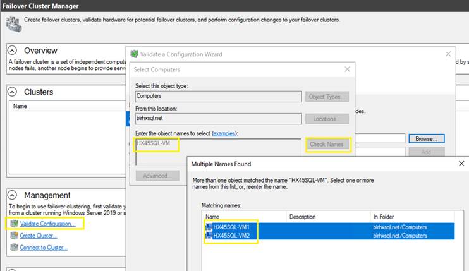Click the blrhxsql.net location field
Viewport: 469px width, 271px height.
218,119
